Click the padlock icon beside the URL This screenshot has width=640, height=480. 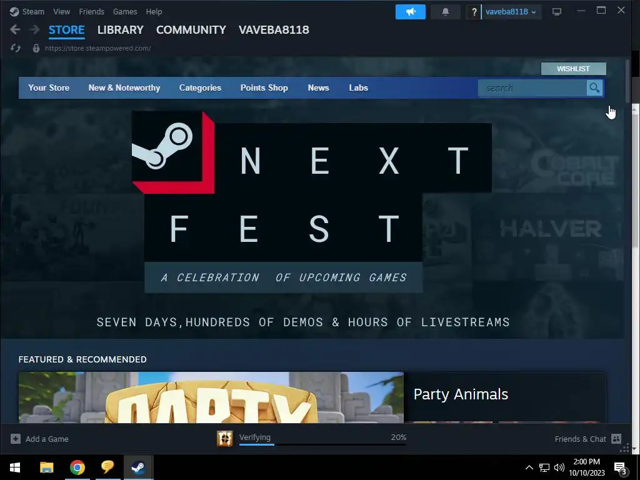point(36,48)
